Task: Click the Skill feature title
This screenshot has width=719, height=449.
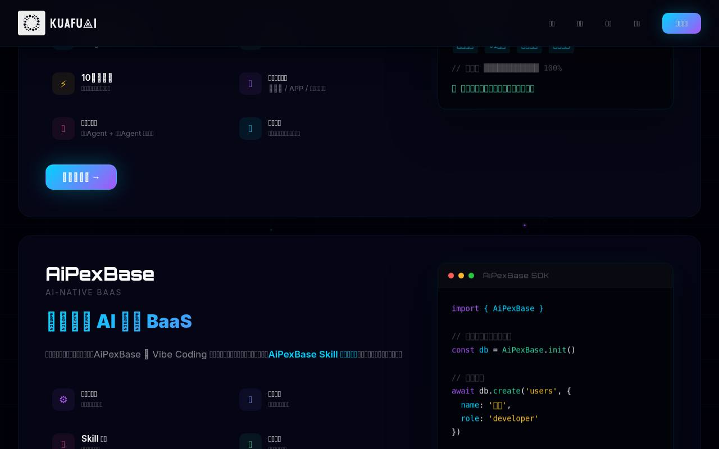Action: coord(94,438)
